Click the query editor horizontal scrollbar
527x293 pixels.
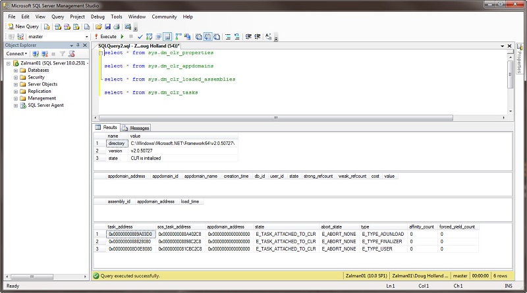click(x=275, y=118)
